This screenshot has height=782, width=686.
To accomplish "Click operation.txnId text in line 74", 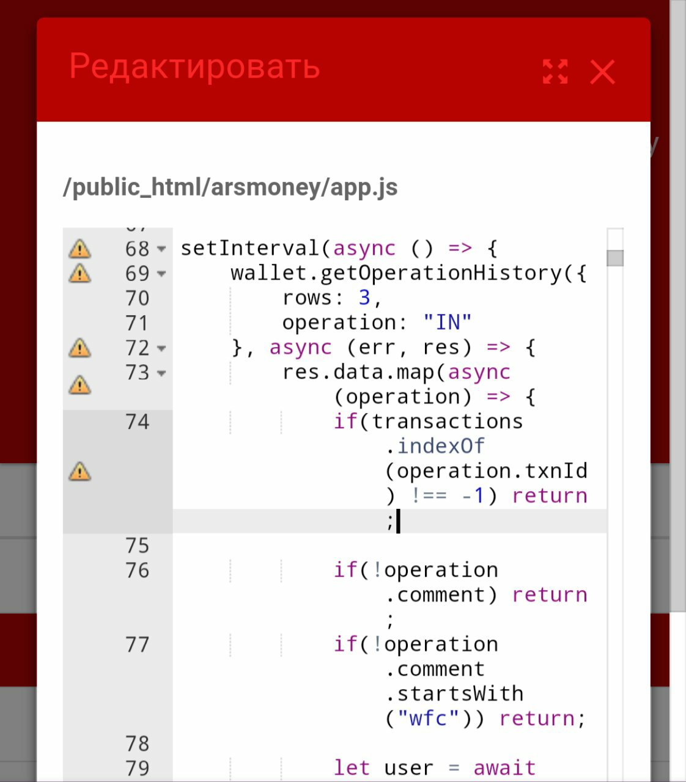I will click(x=492, y=471).
